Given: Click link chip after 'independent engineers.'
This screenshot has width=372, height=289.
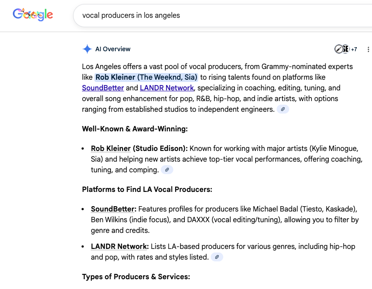Looking at the screenshot, I should click(283, 109).
